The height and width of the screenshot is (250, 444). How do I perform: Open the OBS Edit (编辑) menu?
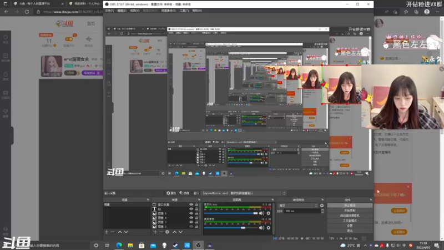[122, 11]
